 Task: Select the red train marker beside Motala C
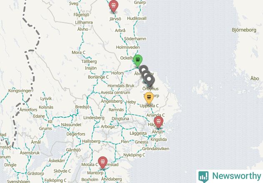click(103, 162)
